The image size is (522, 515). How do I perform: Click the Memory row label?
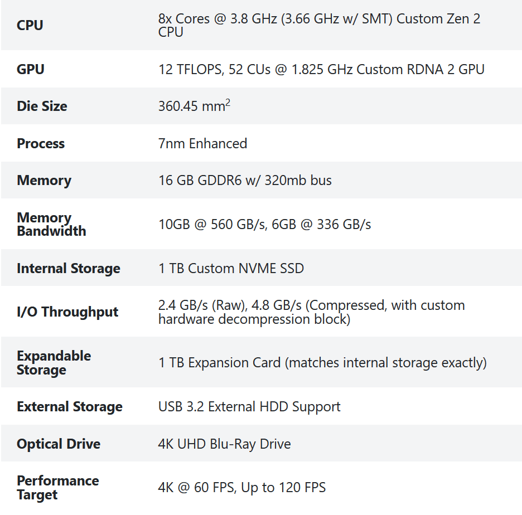44,181
